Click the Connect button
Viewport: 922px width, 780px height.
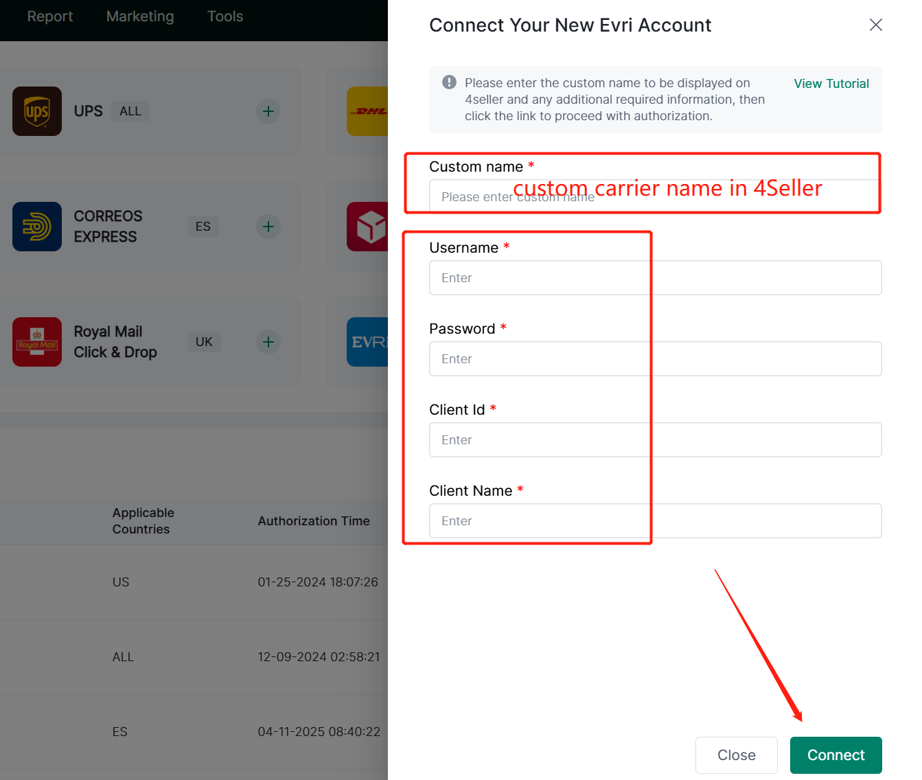tap(836, 755)
